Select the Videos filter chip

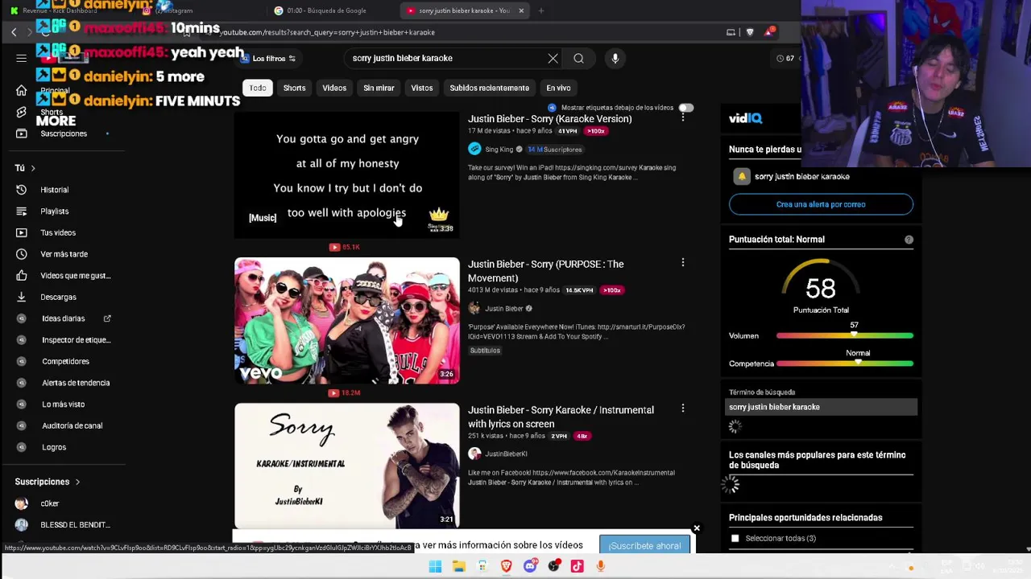point(334,88)
